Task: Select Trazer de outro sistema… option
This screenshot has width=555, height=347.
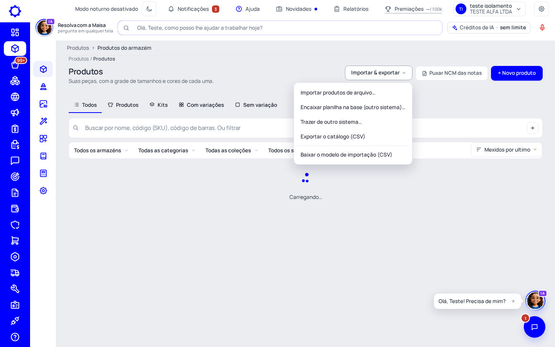Action: click(x=353, y=122)
